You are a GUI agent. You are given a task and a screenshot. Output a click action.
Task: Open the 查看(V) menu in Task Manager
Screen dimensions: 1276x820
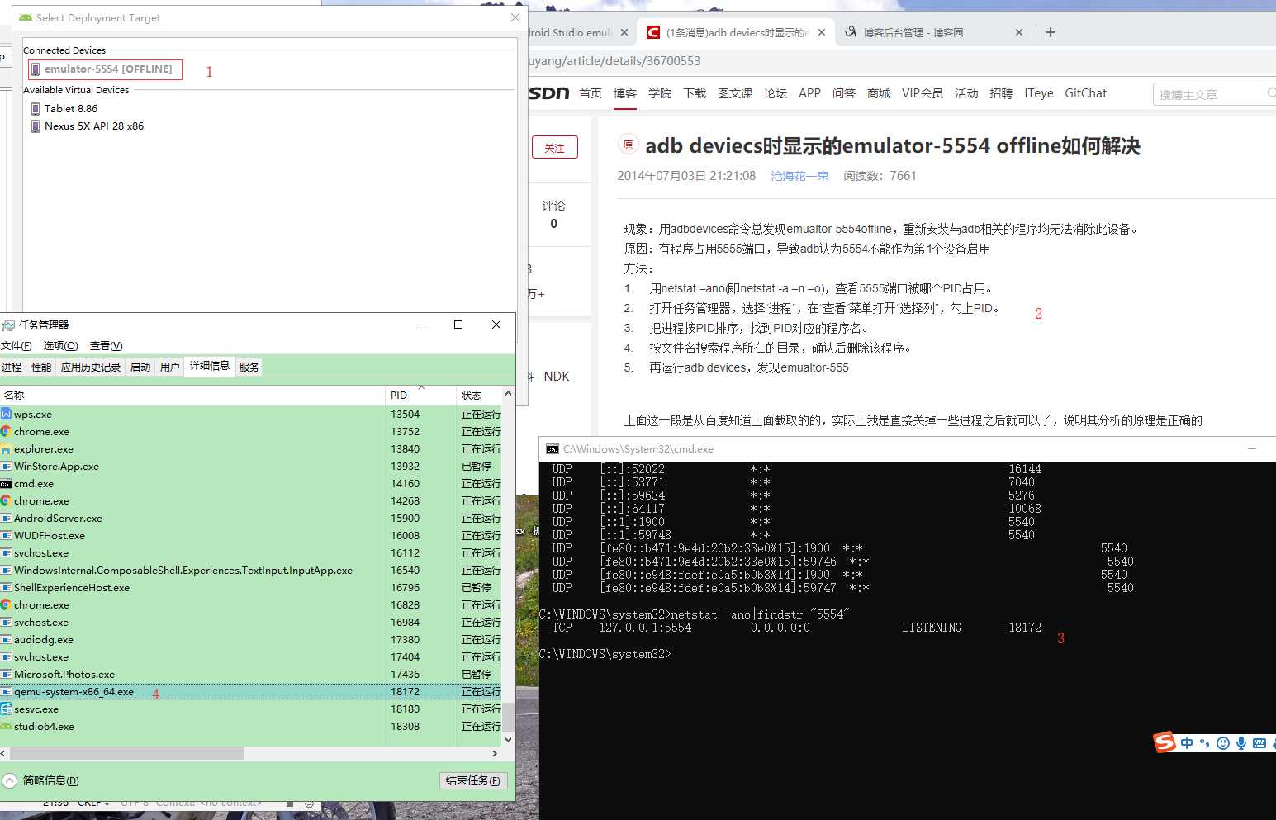pyautogui.click(x=106, y=346)
